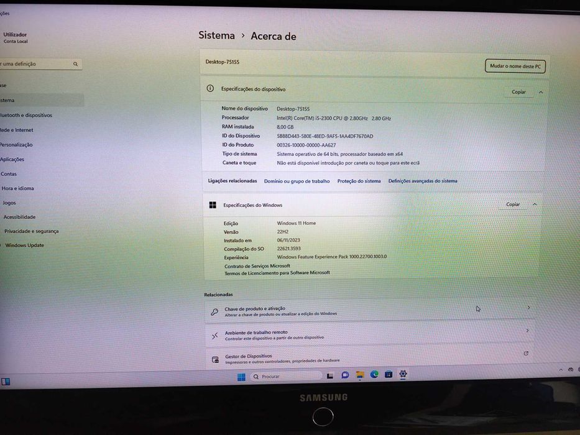Launch the Chat app from taskbar
This screenshot has height=435, width=580.
345,375
